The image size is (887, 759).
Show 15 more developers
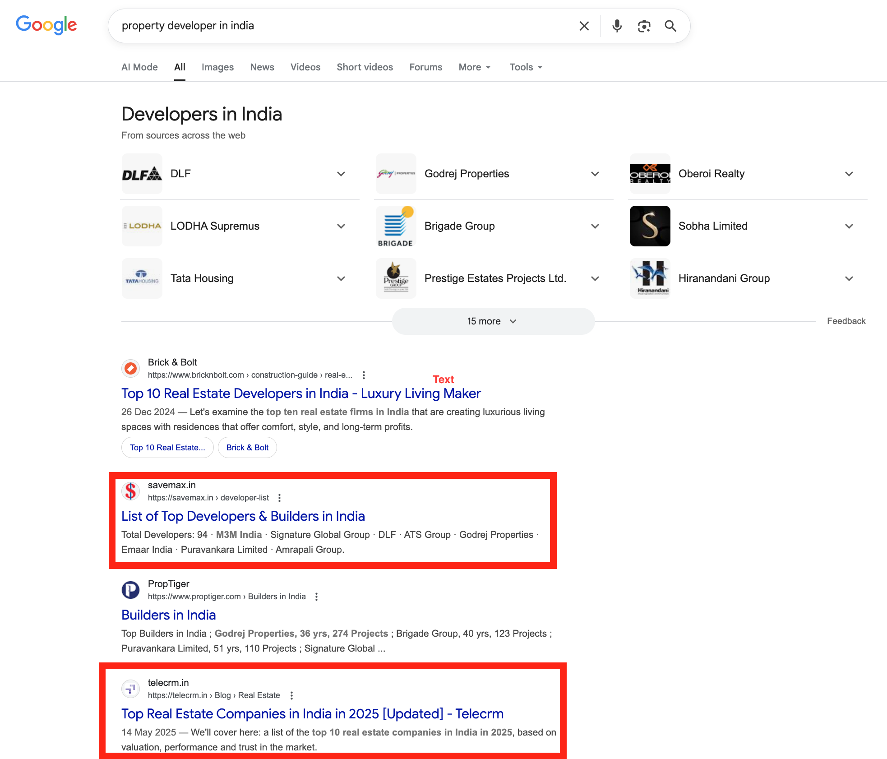(x=493, y=321)
